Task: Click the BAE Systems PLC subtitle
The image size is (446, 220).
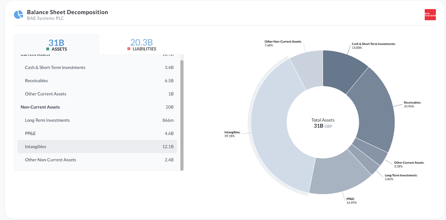Action: click(45, 18)
